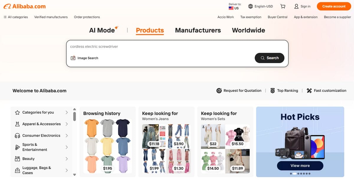Click the Create account button
This screenshot has height=182, width=354.
pos(334,6)
